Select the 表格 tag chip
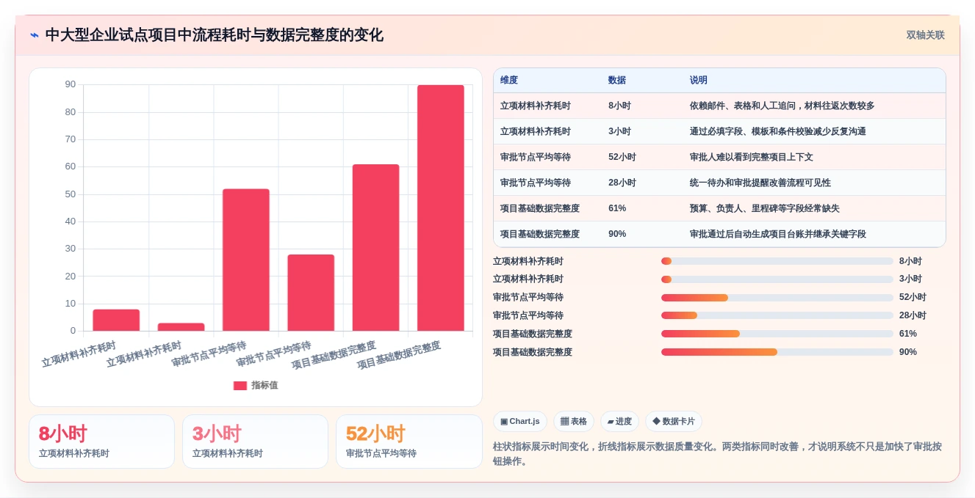The image size is (975, 498). pyautogui.click(x=574, y=421)
